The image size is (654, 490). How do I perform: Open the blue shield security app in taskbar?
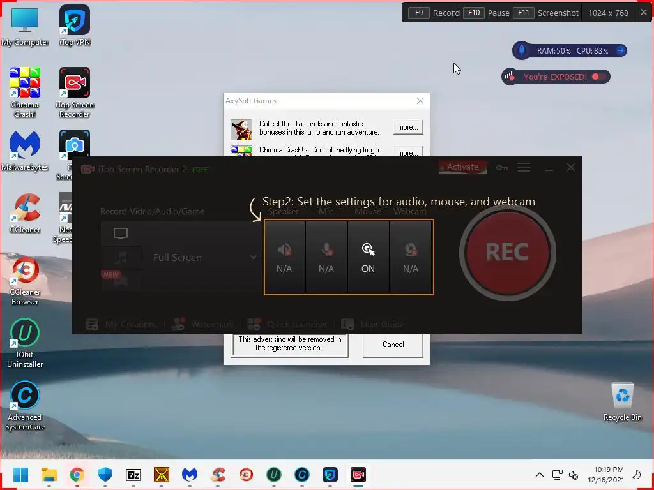click(x=105, y=475)
